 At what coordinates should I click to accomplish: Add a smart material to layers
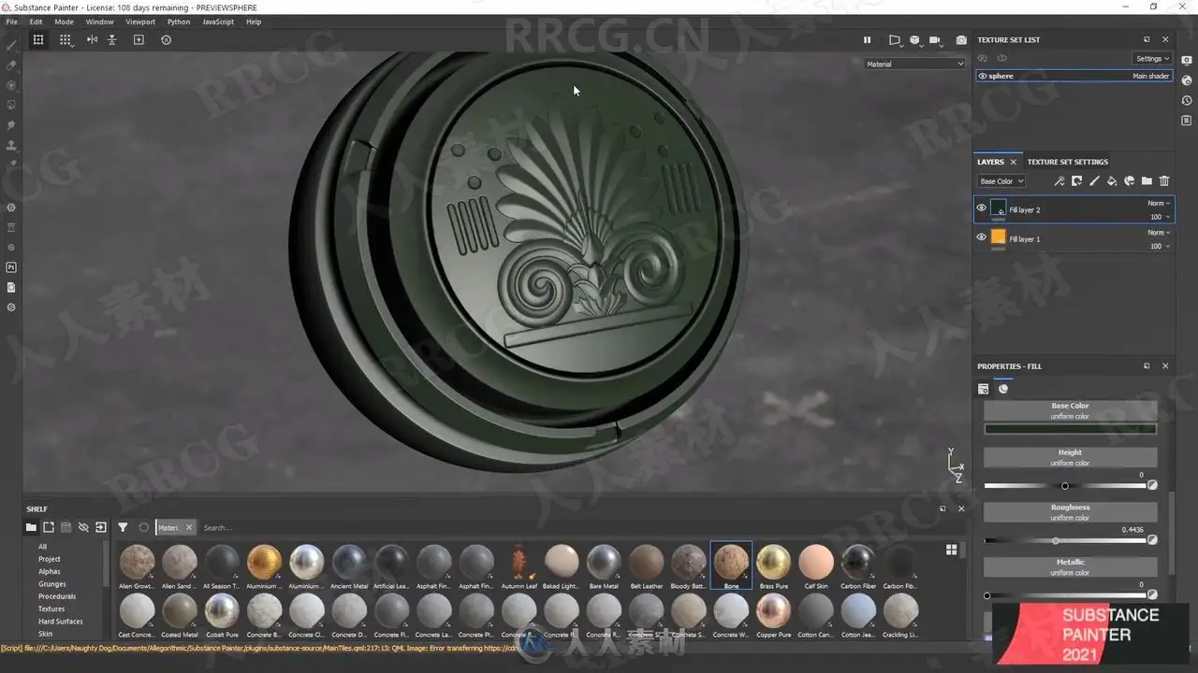[x=1130, y=181]
